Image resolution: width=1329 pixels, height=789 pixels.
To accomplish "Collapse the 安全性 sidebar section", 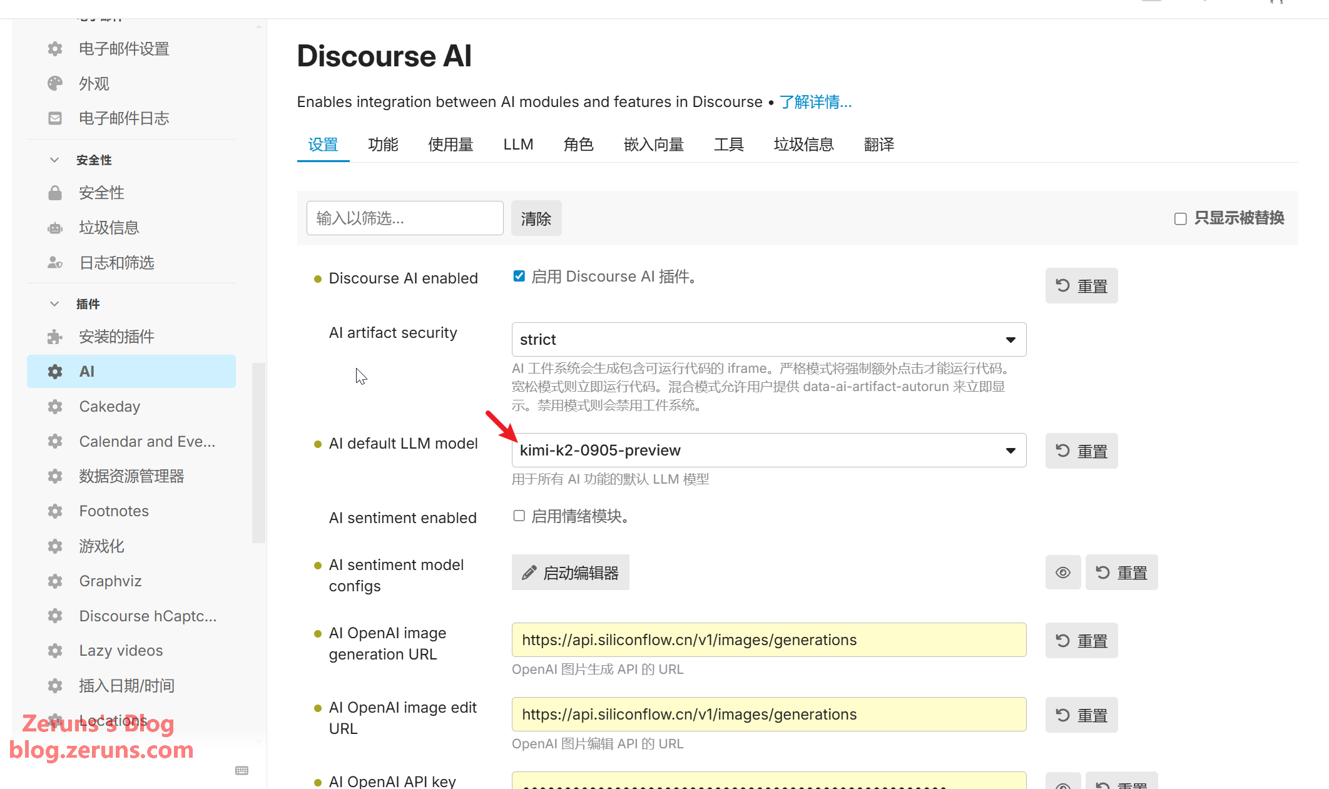I will pyautogui.click(x=54, y=160).
